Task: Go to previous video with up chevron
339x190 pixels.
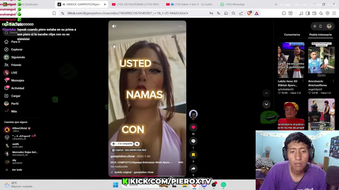Action: 266,93
